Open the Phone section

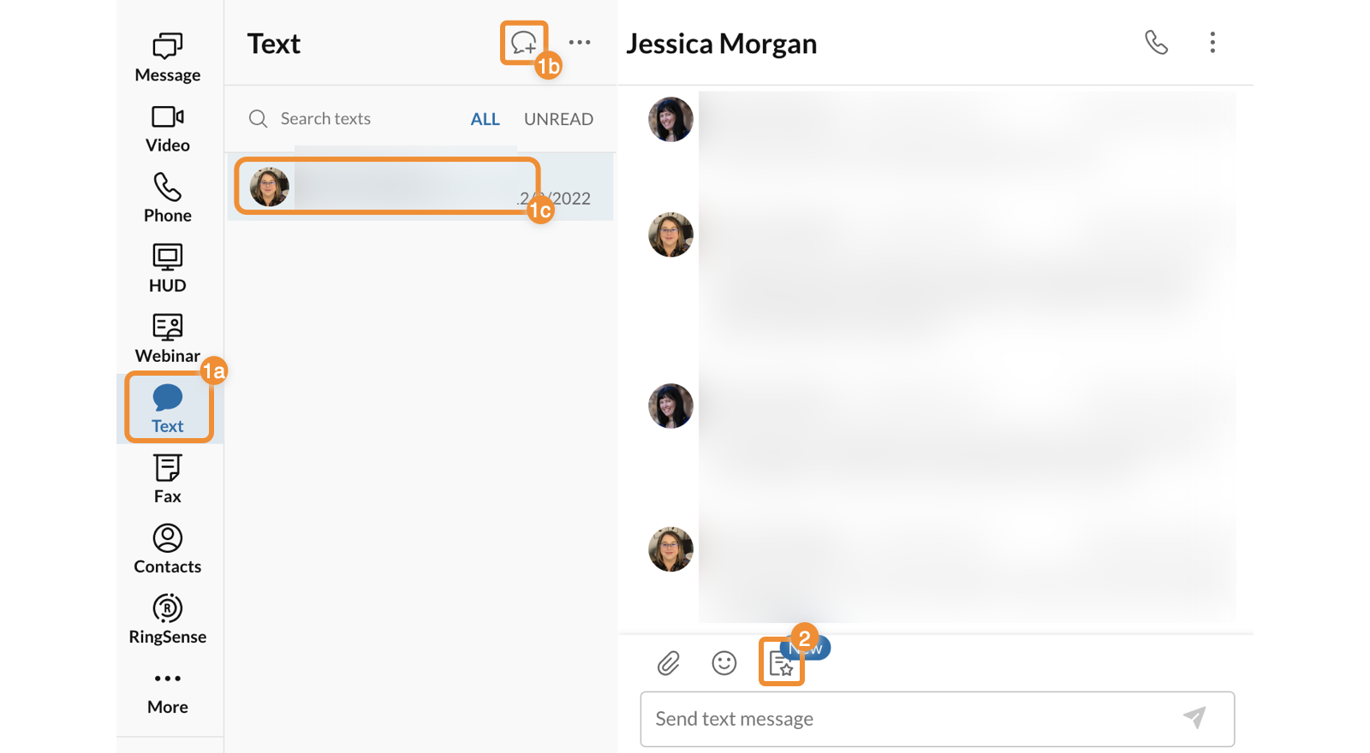168,198
